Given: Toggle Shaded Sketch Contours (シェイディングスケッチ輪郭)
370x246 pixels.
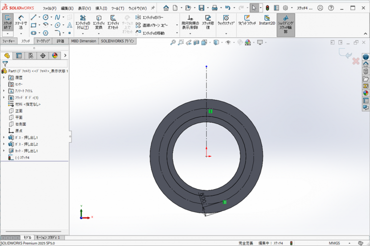Looking at the screenshot, I should tap(285, 22).
